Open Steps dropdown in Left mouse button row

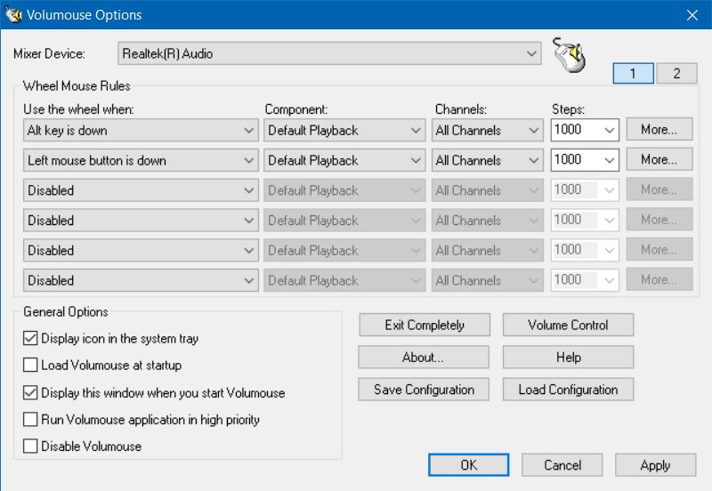(585, 160)
